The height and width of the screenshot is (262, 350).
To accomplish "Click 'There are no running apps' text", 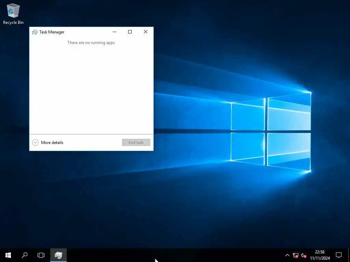I will click(x=91, y=43).
